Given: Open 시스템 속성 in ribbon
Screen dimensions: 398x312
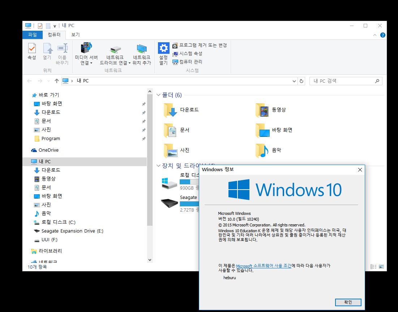Looking at the screenshot, I should tap(187, 54).
